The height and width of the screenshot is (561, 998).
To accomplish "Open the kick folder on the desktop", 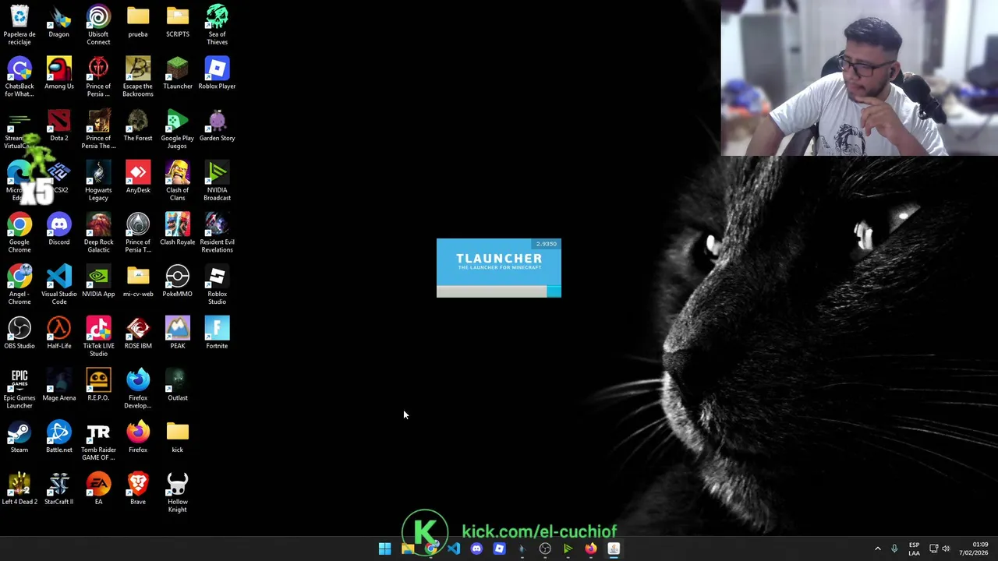I will pos(177,437).
